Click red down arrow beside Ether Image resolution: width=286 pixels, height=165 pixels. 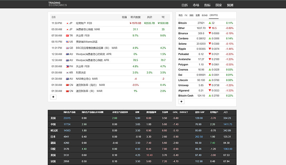tap(210, 28)
